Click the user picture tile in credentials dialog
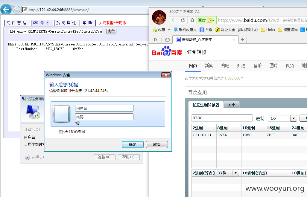Screen dimensions: 307x197 click(61, 114)
